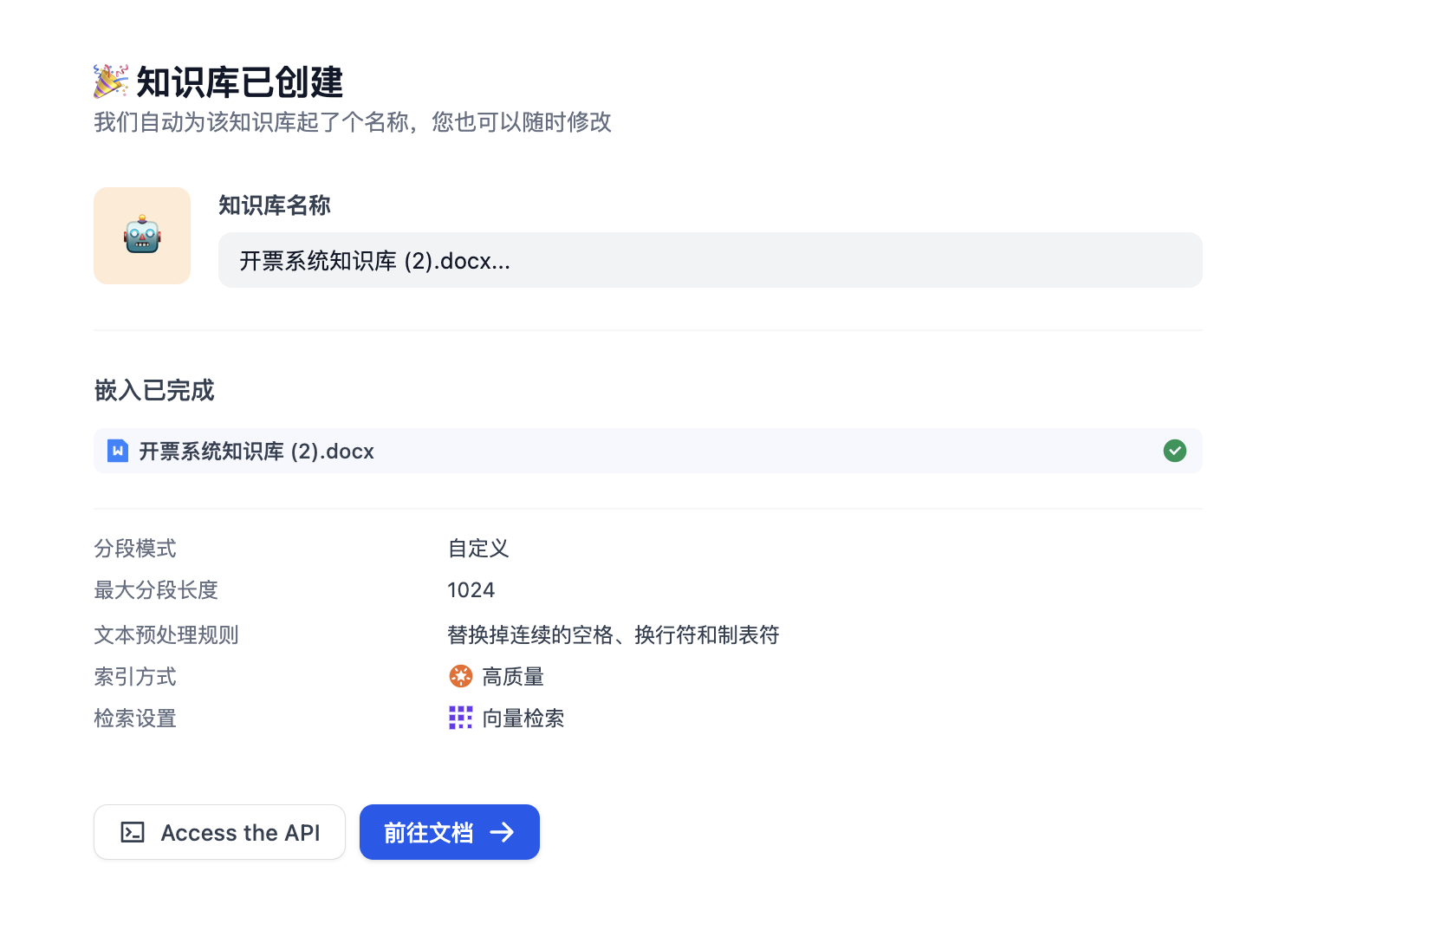Click the orange high quality index icon

(x=460, y=676)
